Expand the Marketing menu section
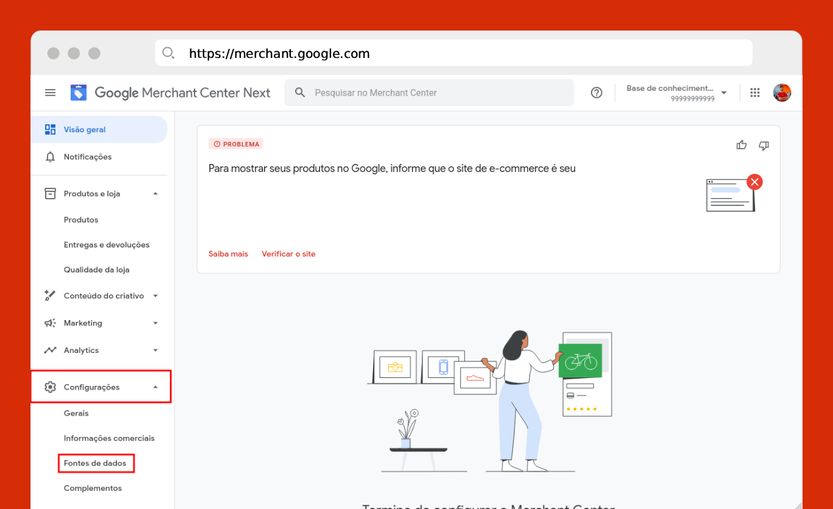 [155, 323]
